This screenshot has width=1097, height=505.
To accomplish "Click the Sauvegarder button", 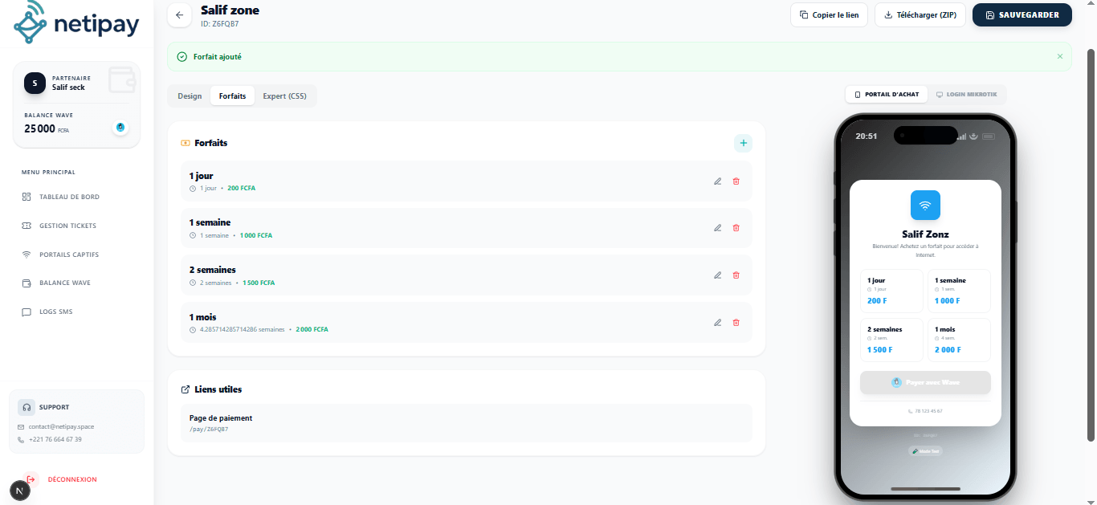I will pos(1022,14).
